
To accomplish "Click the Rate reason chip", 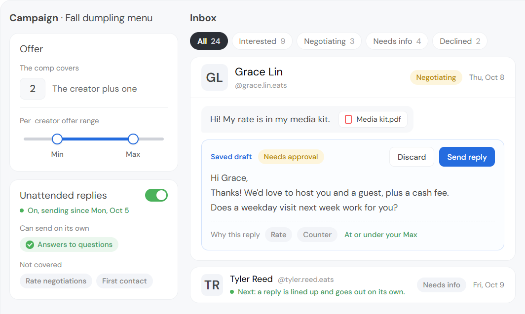I will click(279, 235).
